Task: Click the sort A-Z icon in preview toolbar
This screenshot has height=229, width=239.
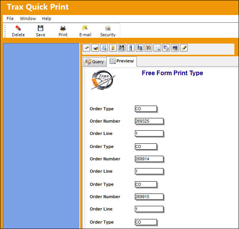Action: [104, 48]
